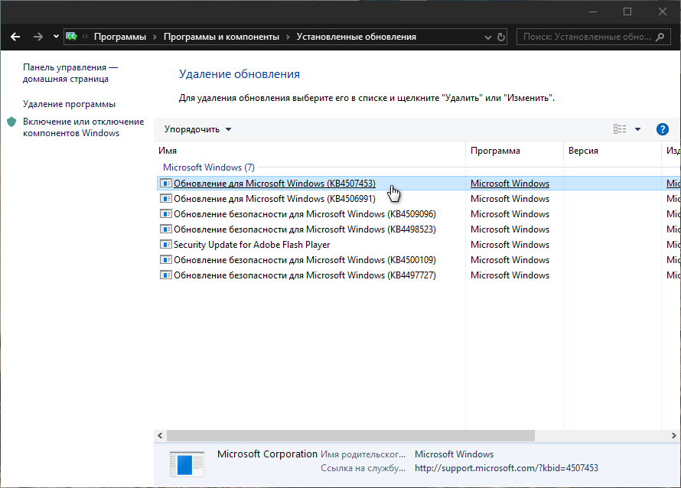681x488 pixels.
Task: Select Security Update for Adobe Flash Player
Action: 252,245
